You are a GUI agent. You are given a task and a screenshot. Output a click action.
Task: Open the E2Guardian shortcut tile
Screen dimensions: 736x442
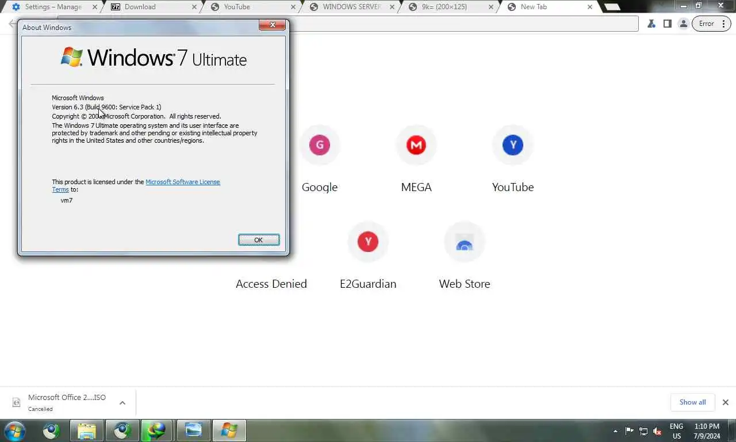pyautogui.click(x=368, y=255)
